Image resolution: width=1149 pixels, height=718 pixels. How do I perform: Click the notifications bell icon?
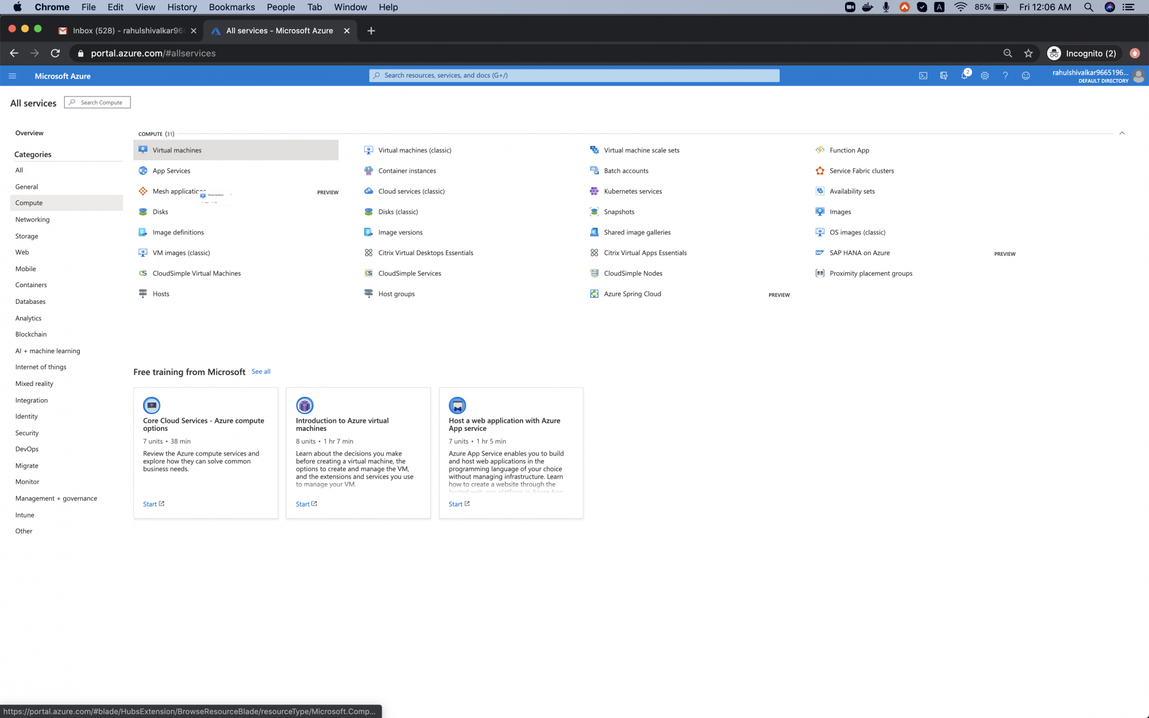tap(964, 76)
